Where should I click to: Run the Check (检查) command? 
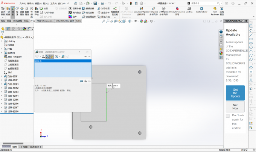tap(44, 9)
